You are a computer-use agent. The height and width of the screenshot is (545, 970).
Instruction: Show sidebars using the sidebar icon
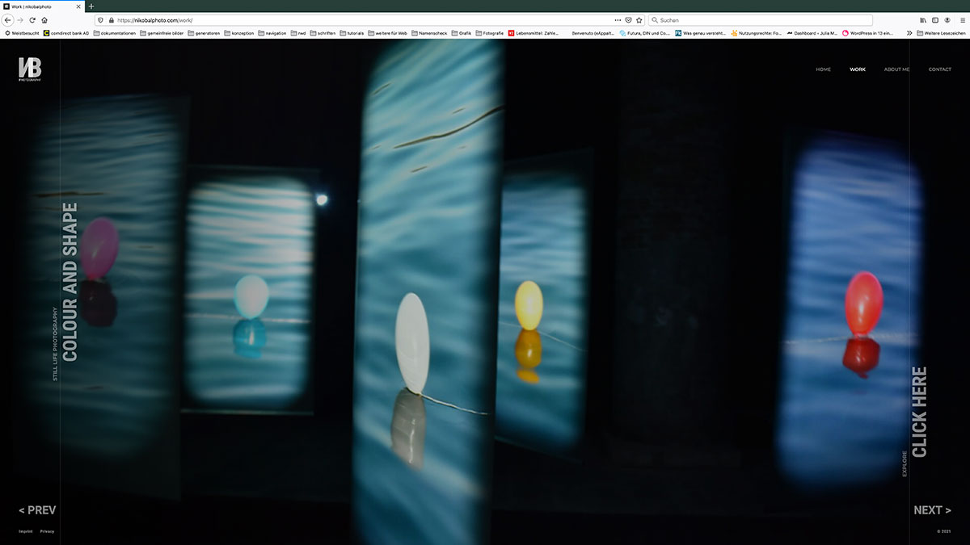click(935, 19)
